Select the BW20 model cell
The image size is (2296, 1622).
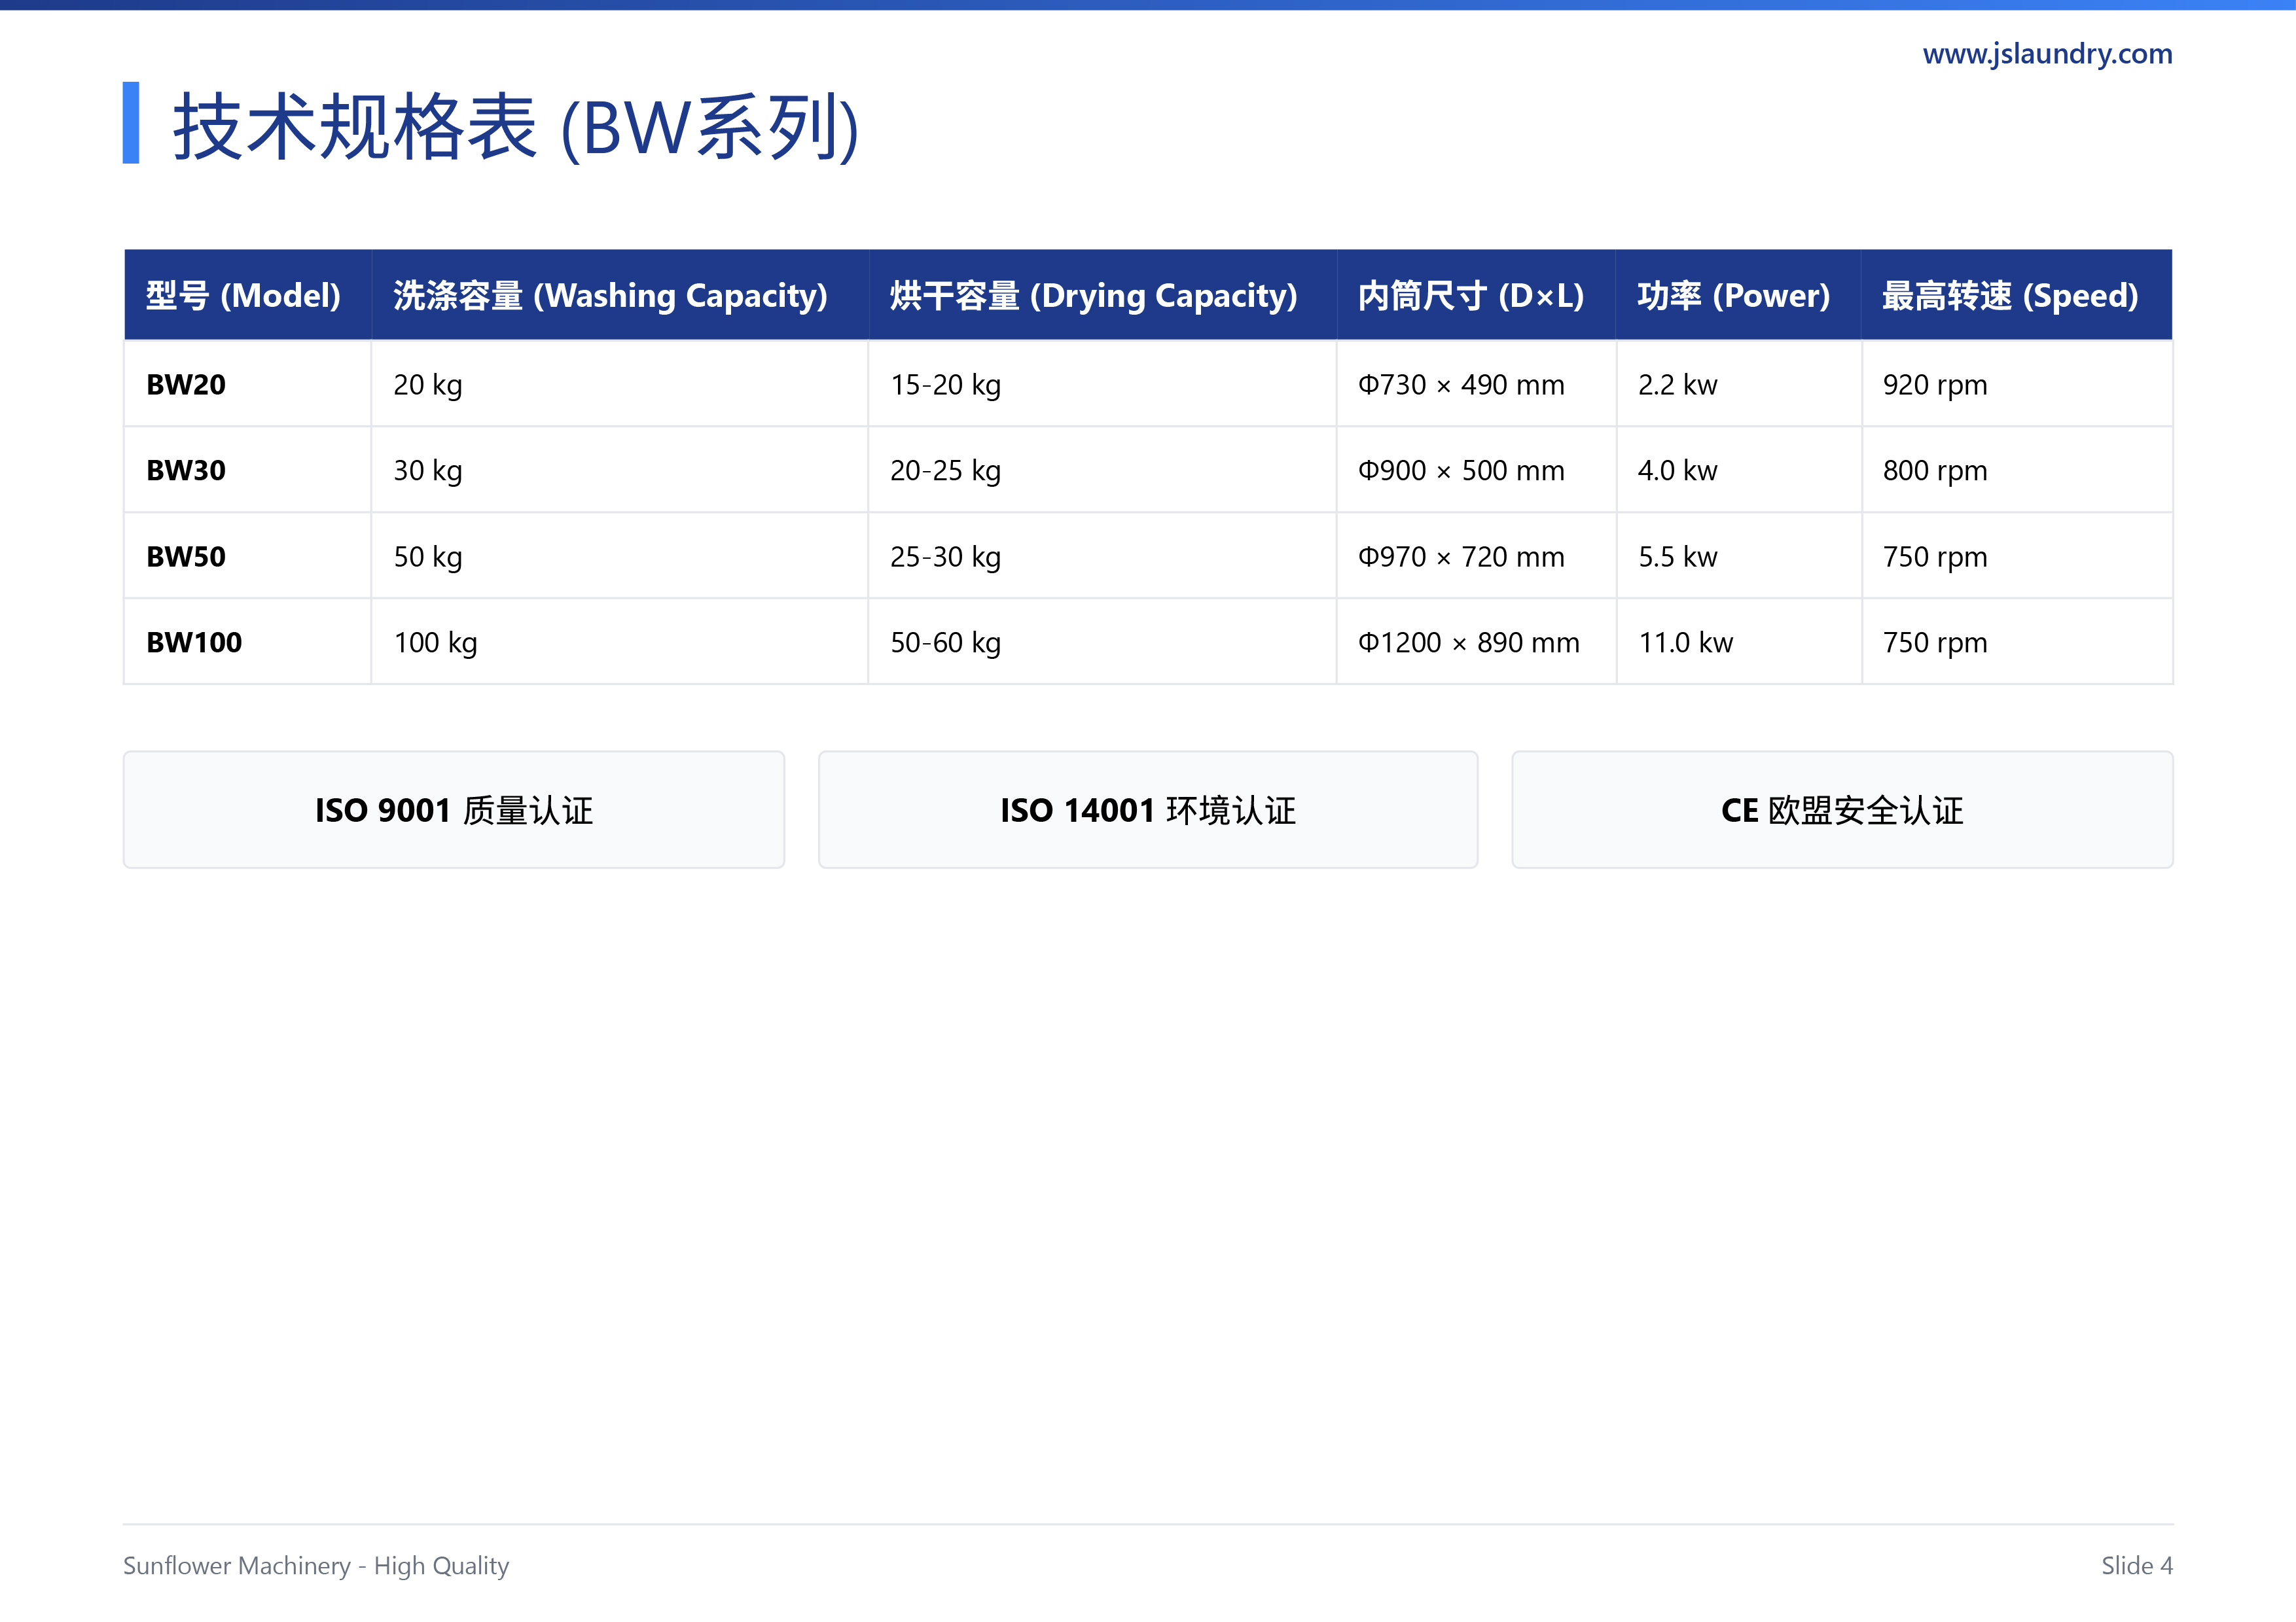pos(247,384)
